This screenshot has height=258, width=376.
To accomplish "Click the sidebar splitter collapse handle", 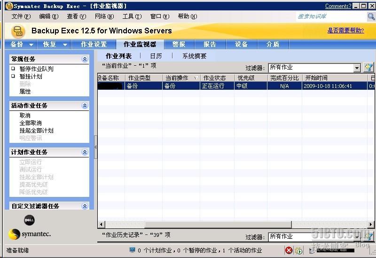I will point(95,147).
